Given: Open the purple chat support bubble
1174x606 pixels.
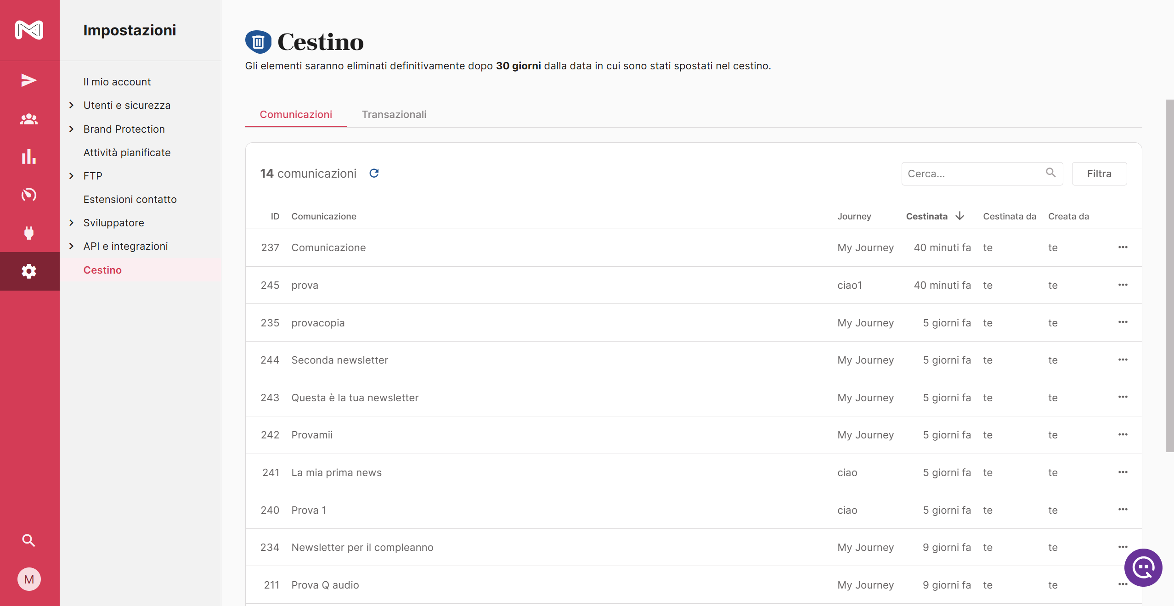Looking at the screenshot, I should 1143,567.
